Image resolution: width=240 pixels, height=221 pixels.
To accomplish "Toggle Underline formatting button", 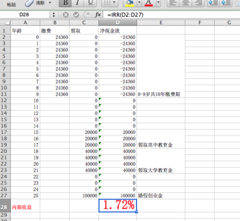I will coord(90,3).
